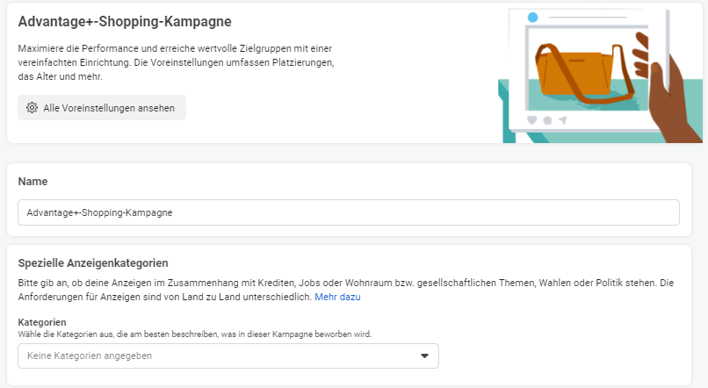Click the heart icon in the illustration
This screenshot has height=388, width=708.
pyautogui.click(x=532, y=119)
